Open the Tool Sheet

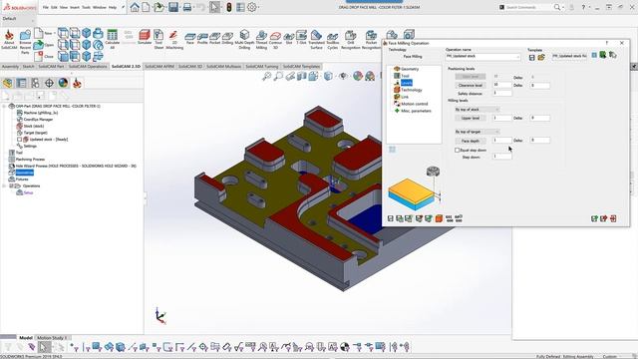click(x=159, y=40)
